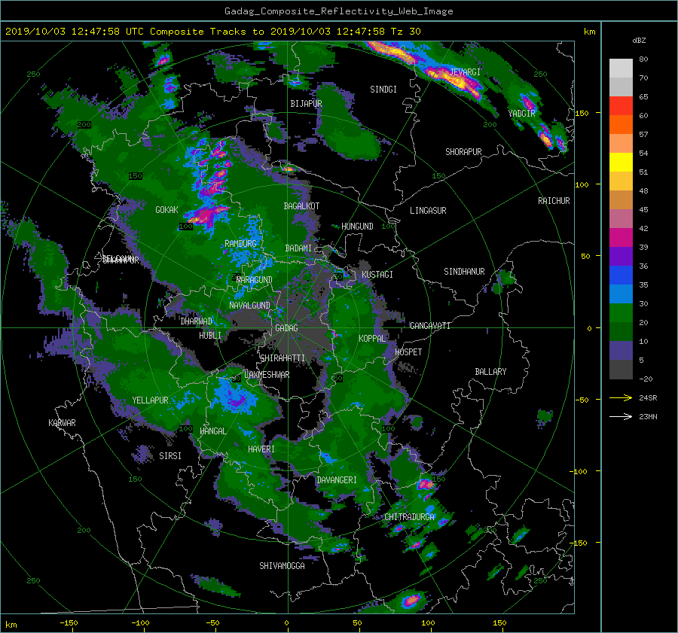Image resolution: width=678 pixels, height=633 pixels.
Task: Click the RAICHUR city label
Action: point(554,201)
